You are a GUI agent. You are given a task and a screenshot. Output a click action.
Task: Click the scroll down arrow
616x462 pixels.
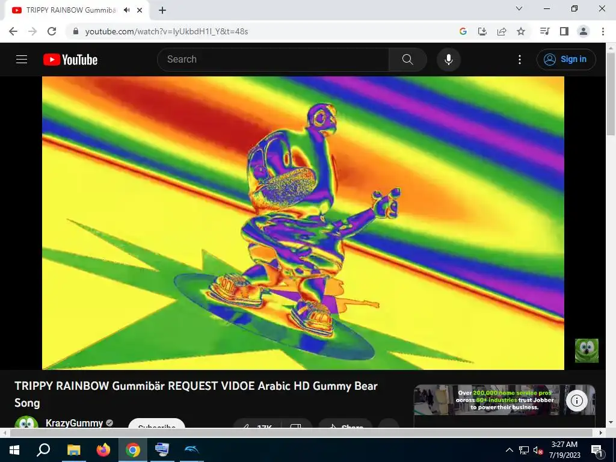[611, 423]
